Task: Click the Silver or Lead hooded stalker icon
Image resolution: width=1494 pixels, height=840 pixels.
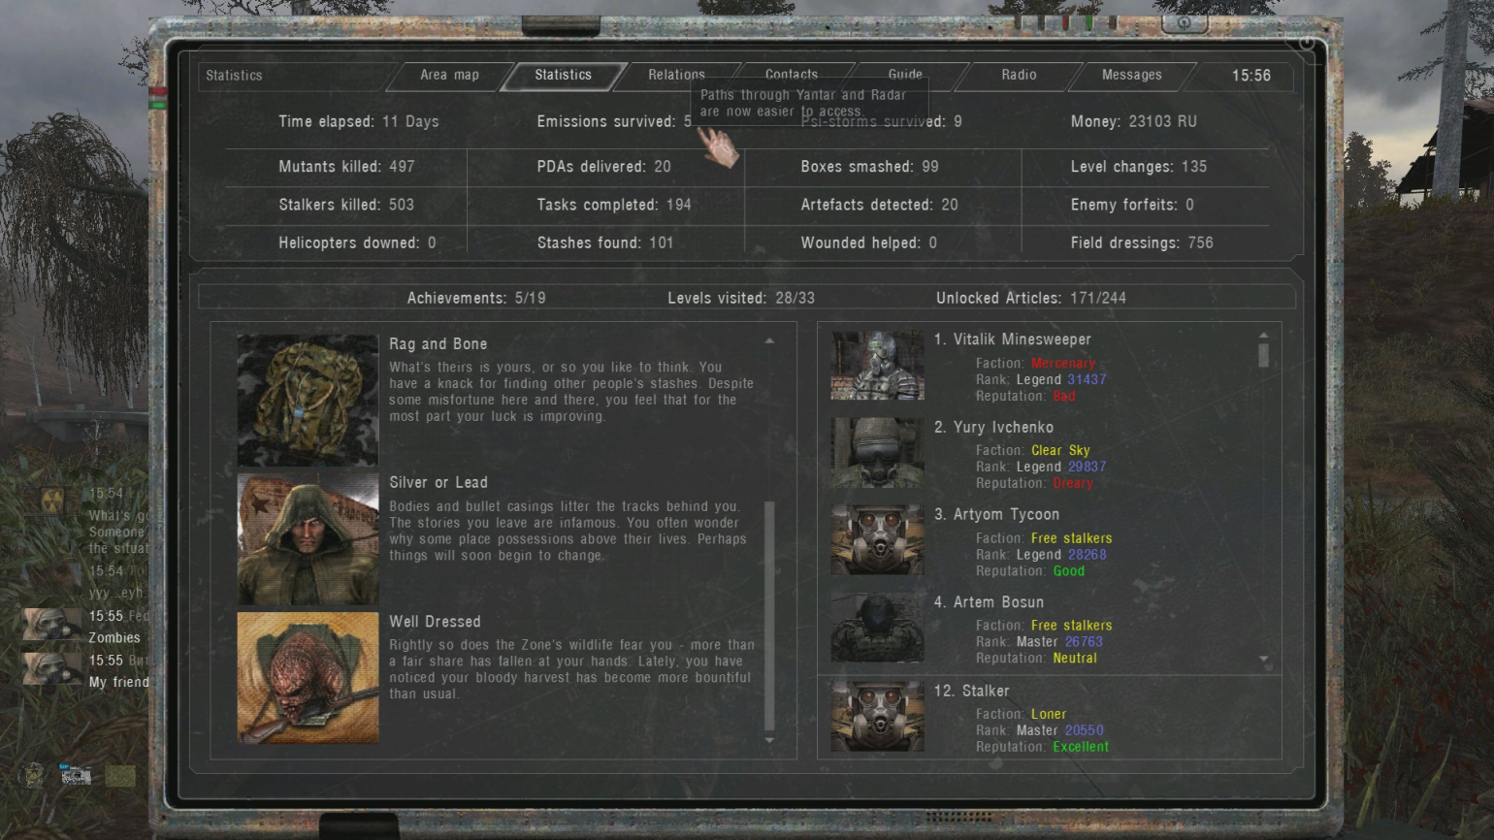Action: pos(308,538)
